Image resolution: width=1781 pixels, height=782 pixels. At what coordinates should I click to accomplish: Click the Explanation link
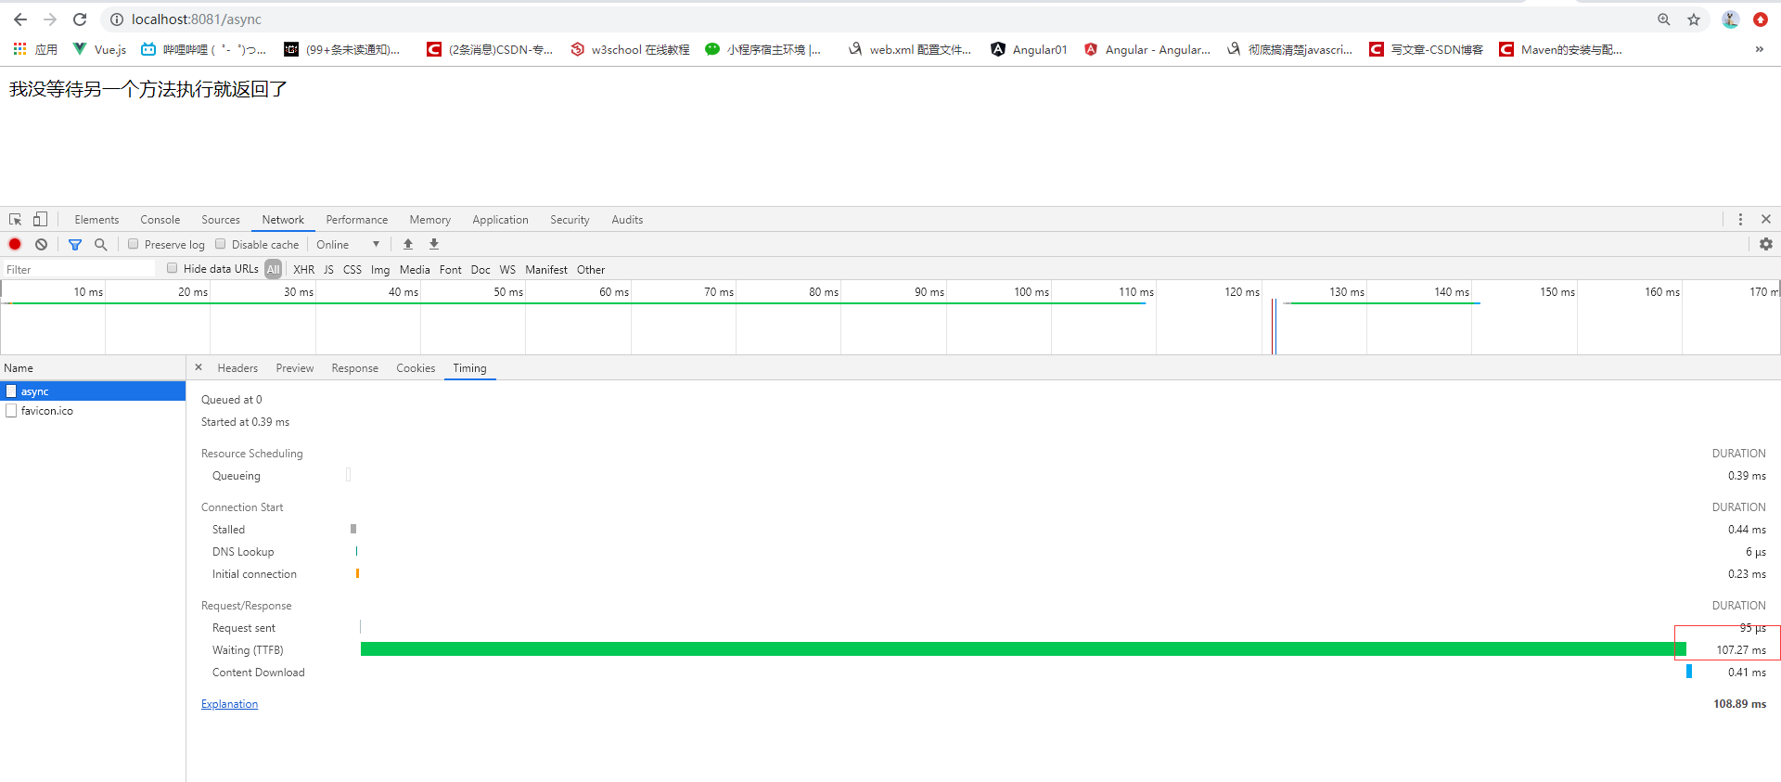[230, 704]
